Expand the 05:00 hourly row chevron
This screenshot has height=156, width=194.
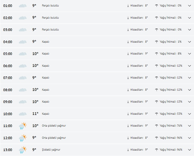189,54
